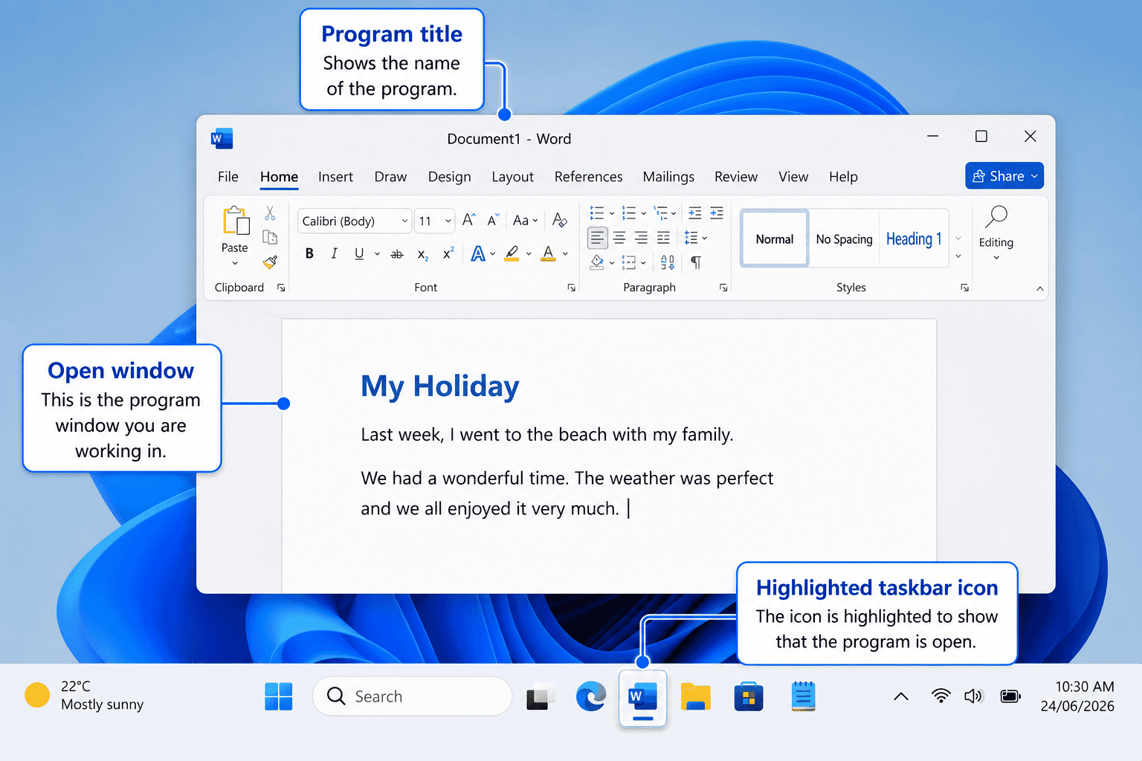Open the Paragraph settings dialog launcher
1142x761 pixels.
pos(723,288)
